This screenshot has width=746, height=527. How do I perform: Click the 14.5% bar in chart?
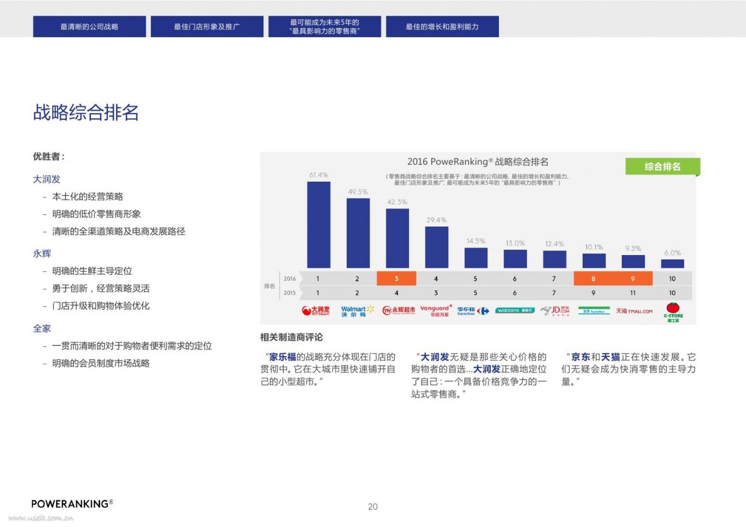pos(476,258)
